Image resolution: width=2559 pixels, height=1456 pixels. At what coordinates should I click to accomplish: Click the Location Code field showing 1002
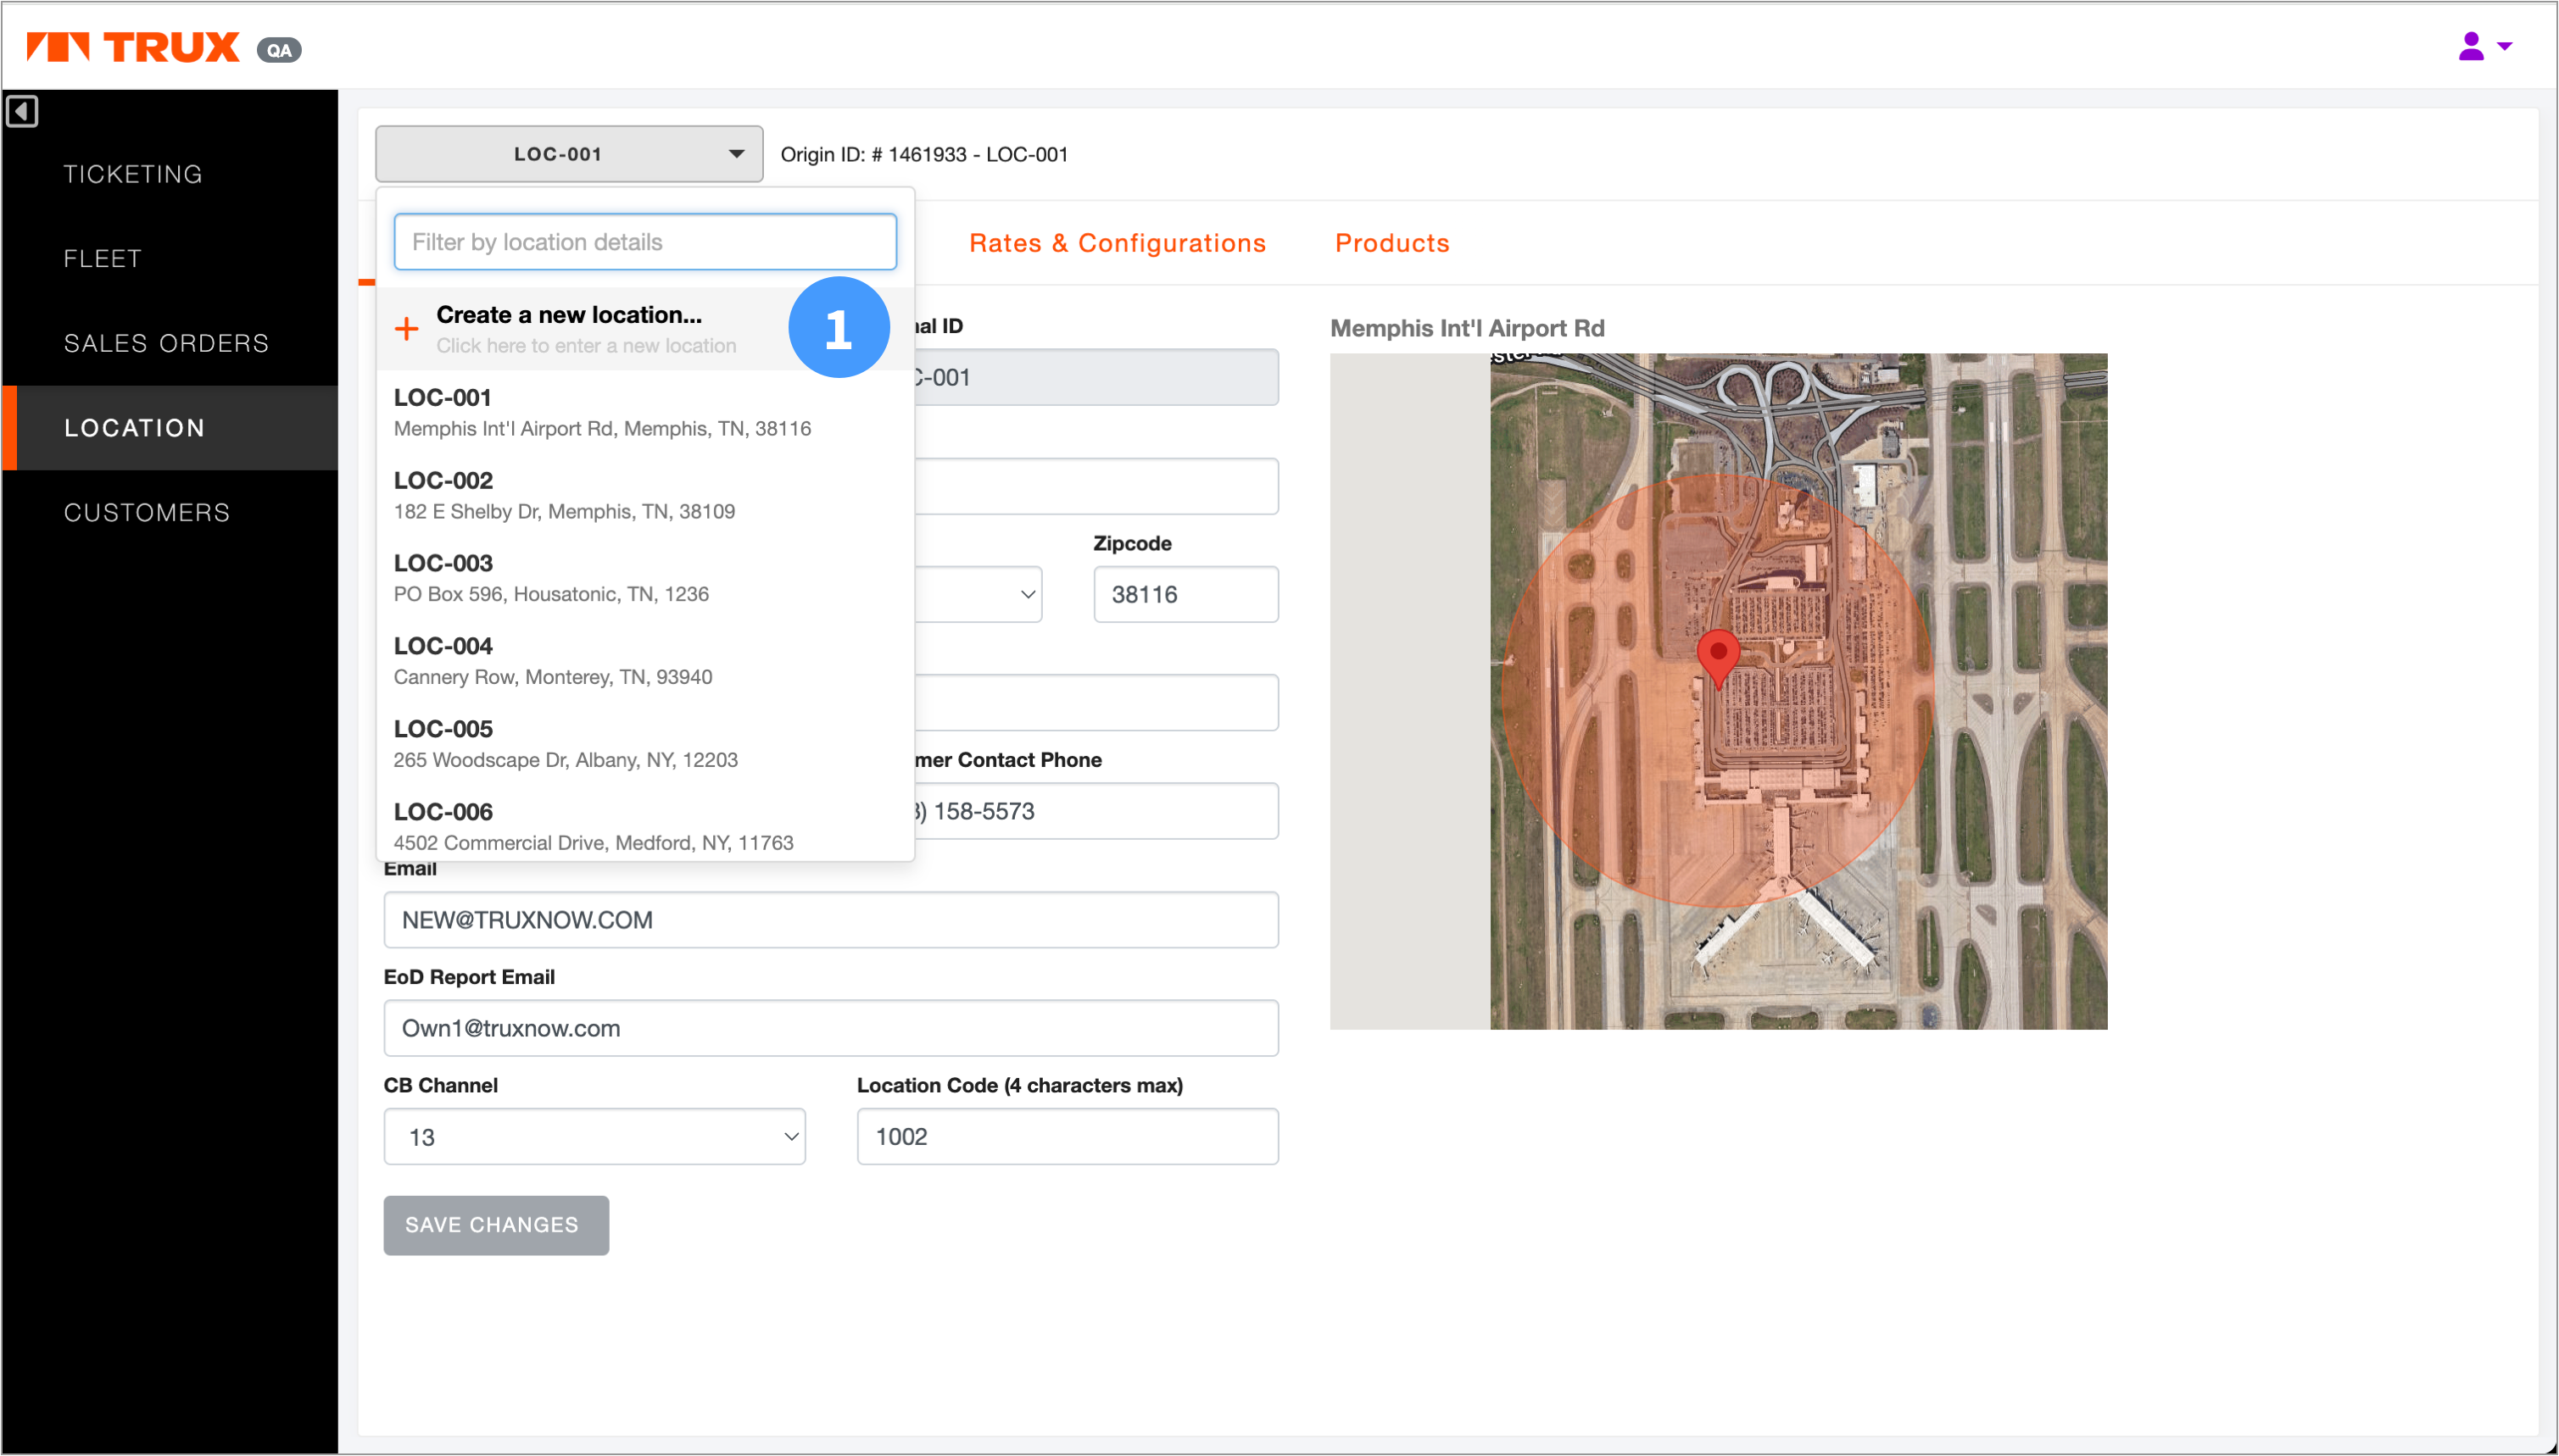pos(1068,1136)
